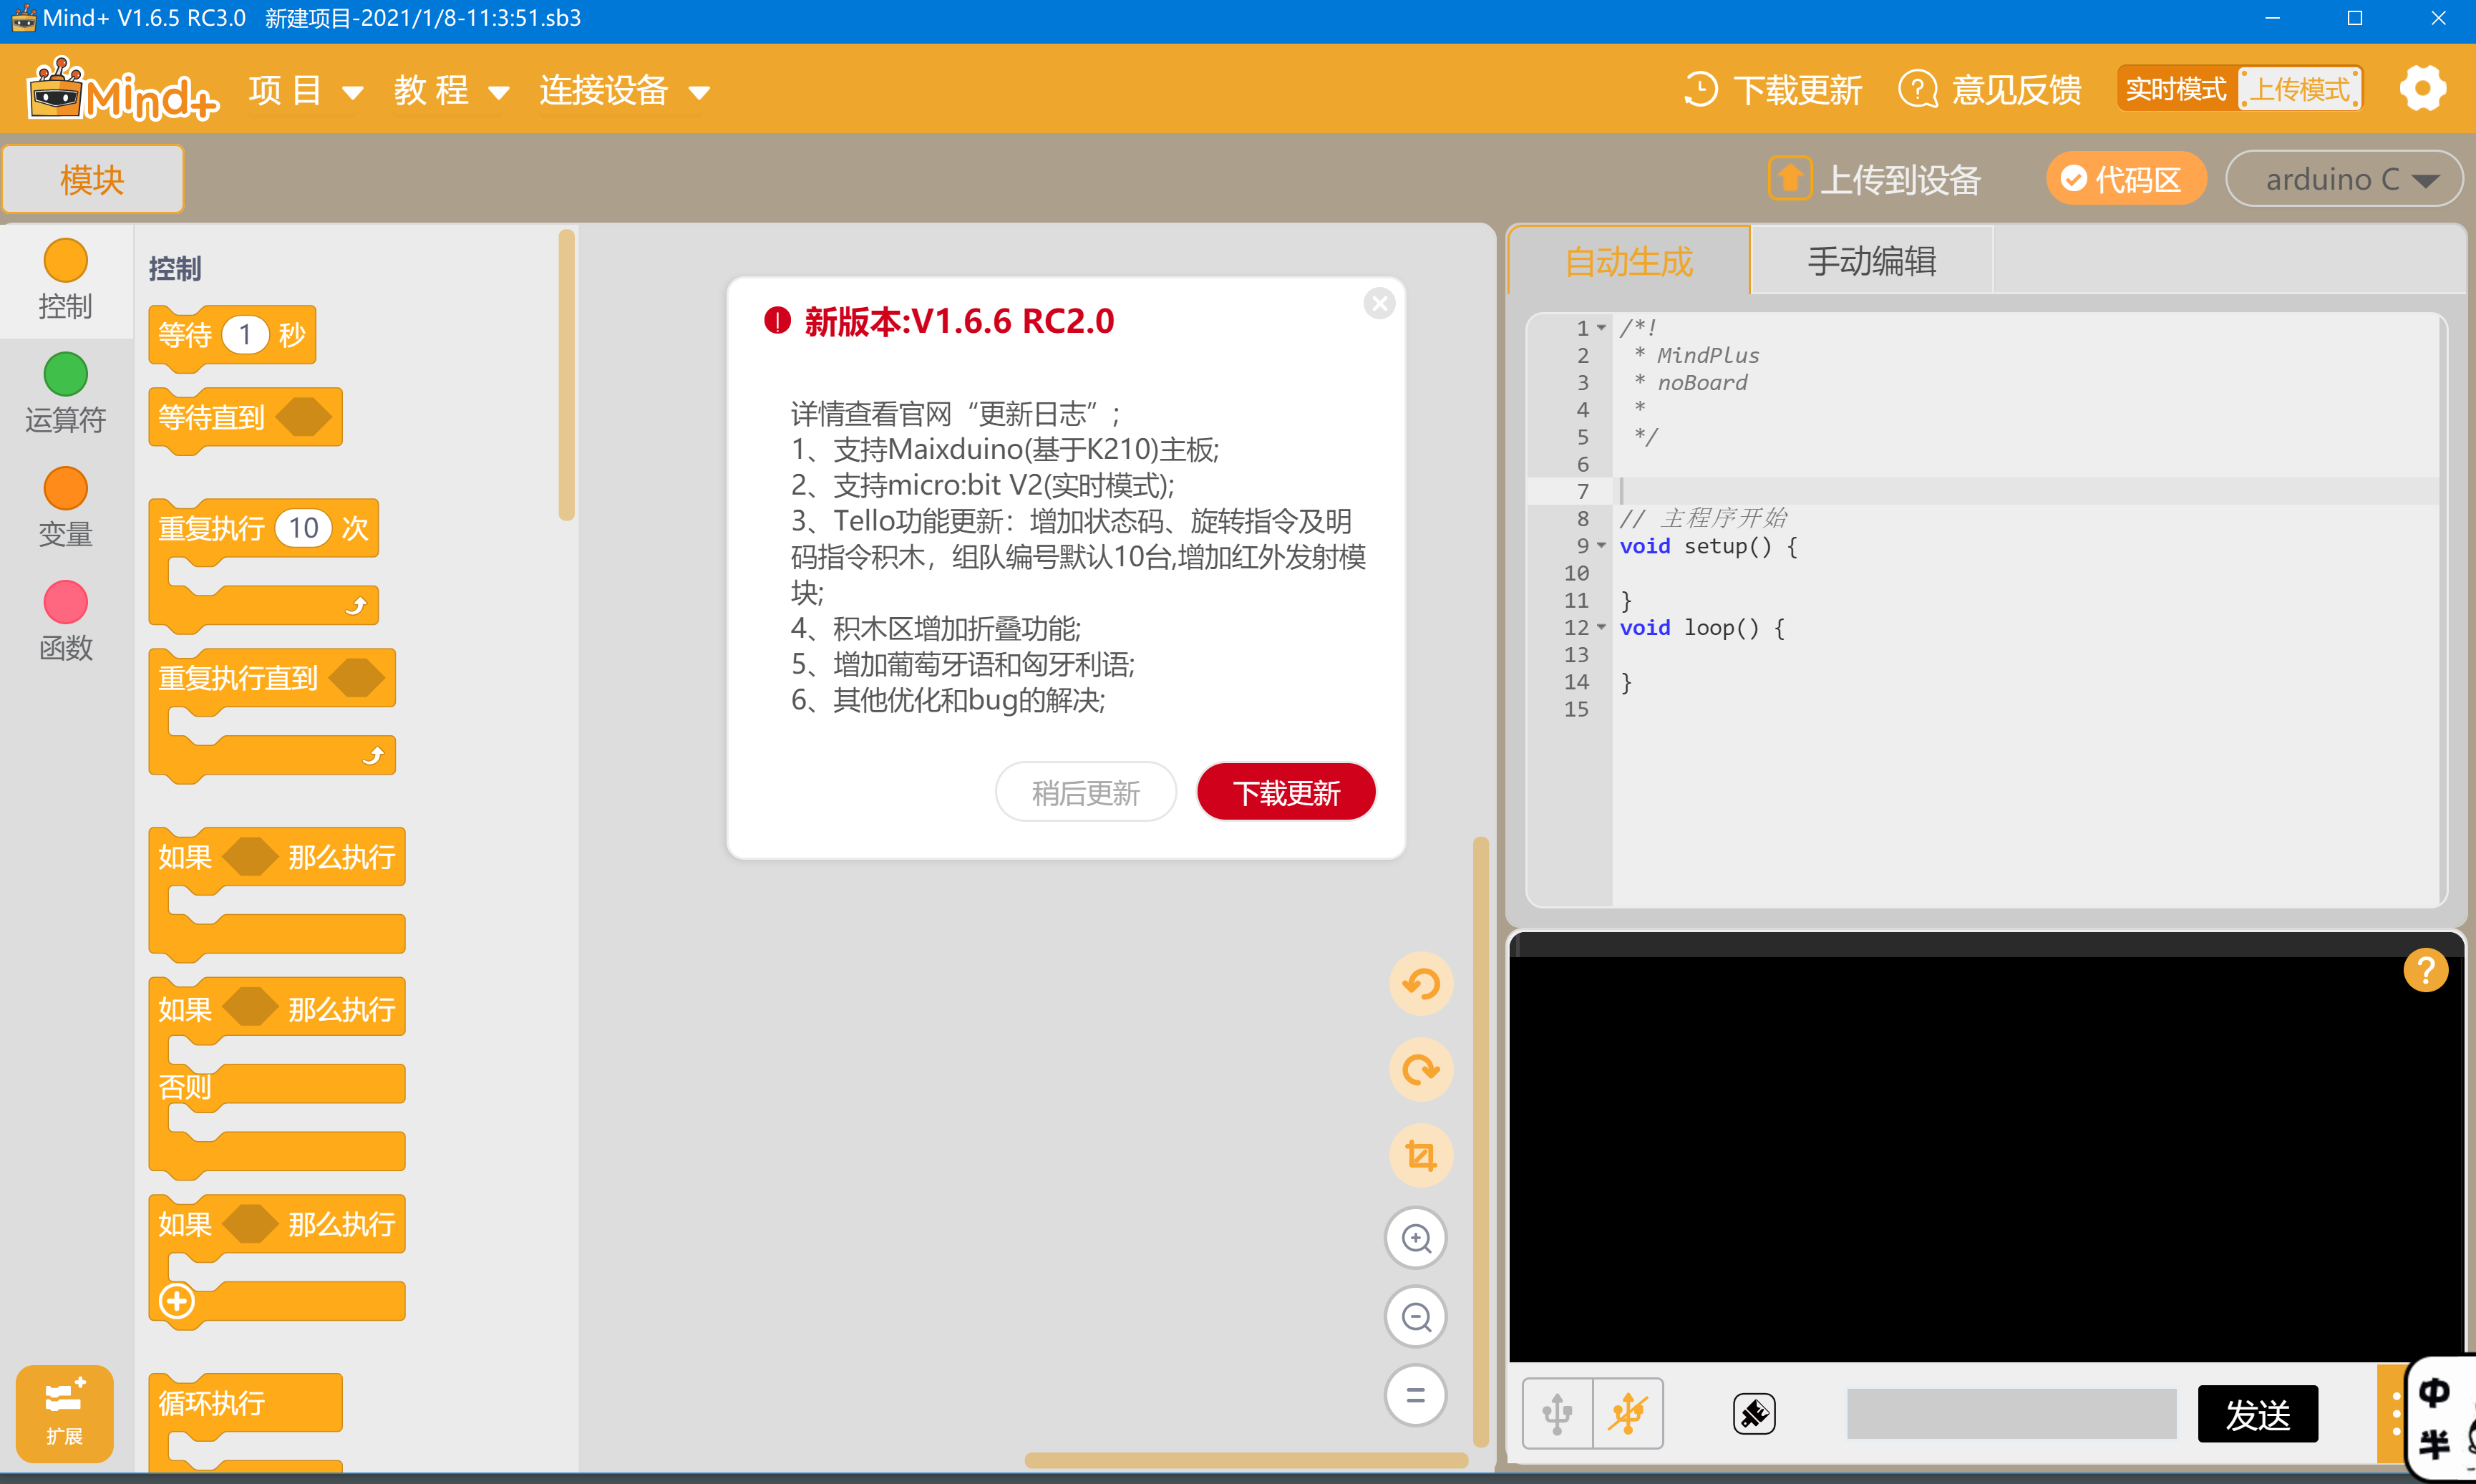2476x1484 pixels.
Task: Click the upload to device icon
Action: (1790, 179)
